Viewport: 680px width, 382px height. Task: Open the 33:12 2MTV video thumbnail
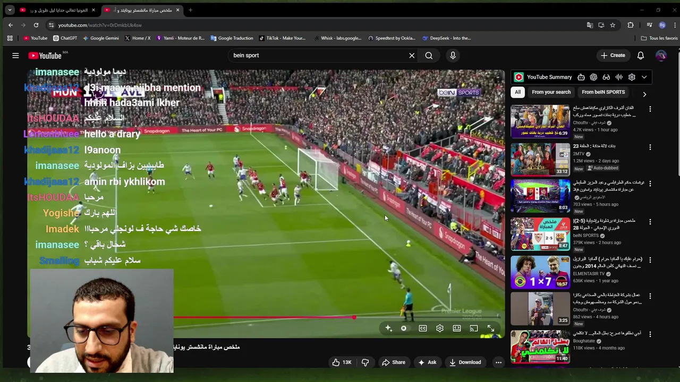pyautogui.click(x=540, y=159)
